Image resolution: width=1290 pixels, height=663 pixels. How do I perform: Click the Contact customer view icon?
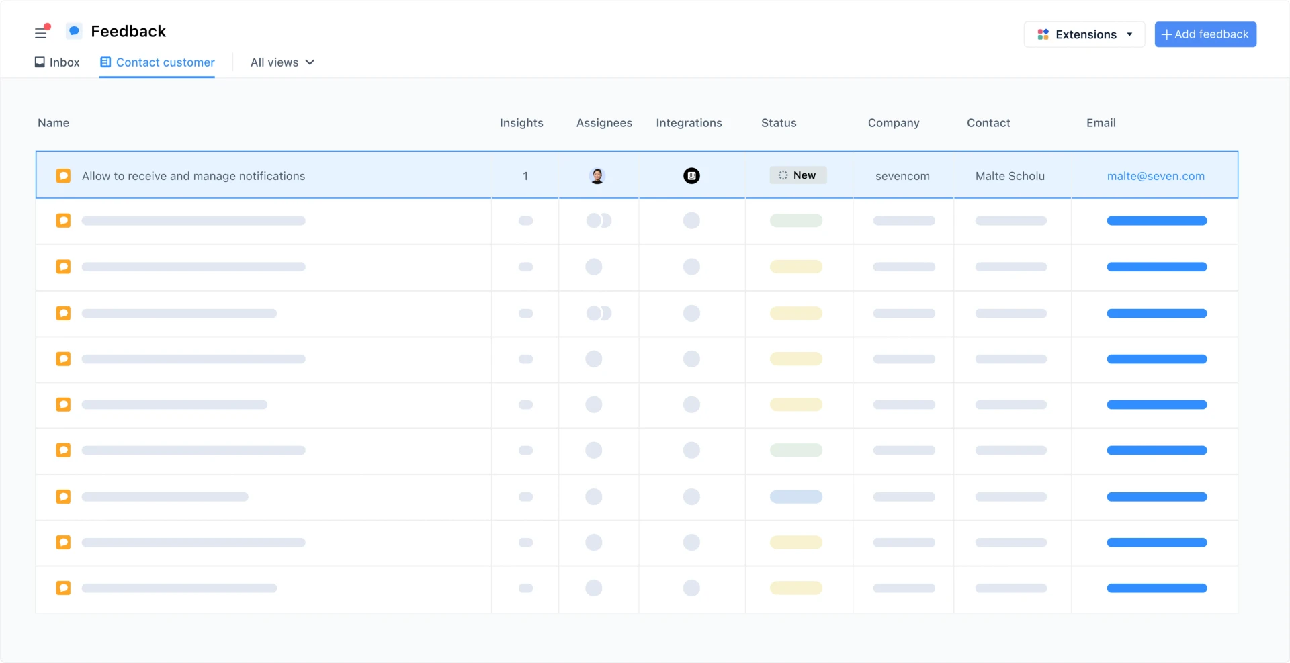[x=105, y=62]
